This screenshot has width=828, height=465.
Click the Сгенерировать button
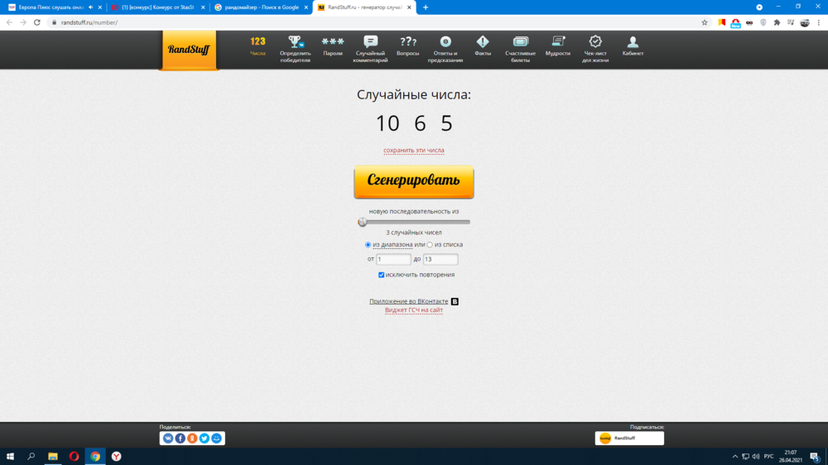(414, 181)
